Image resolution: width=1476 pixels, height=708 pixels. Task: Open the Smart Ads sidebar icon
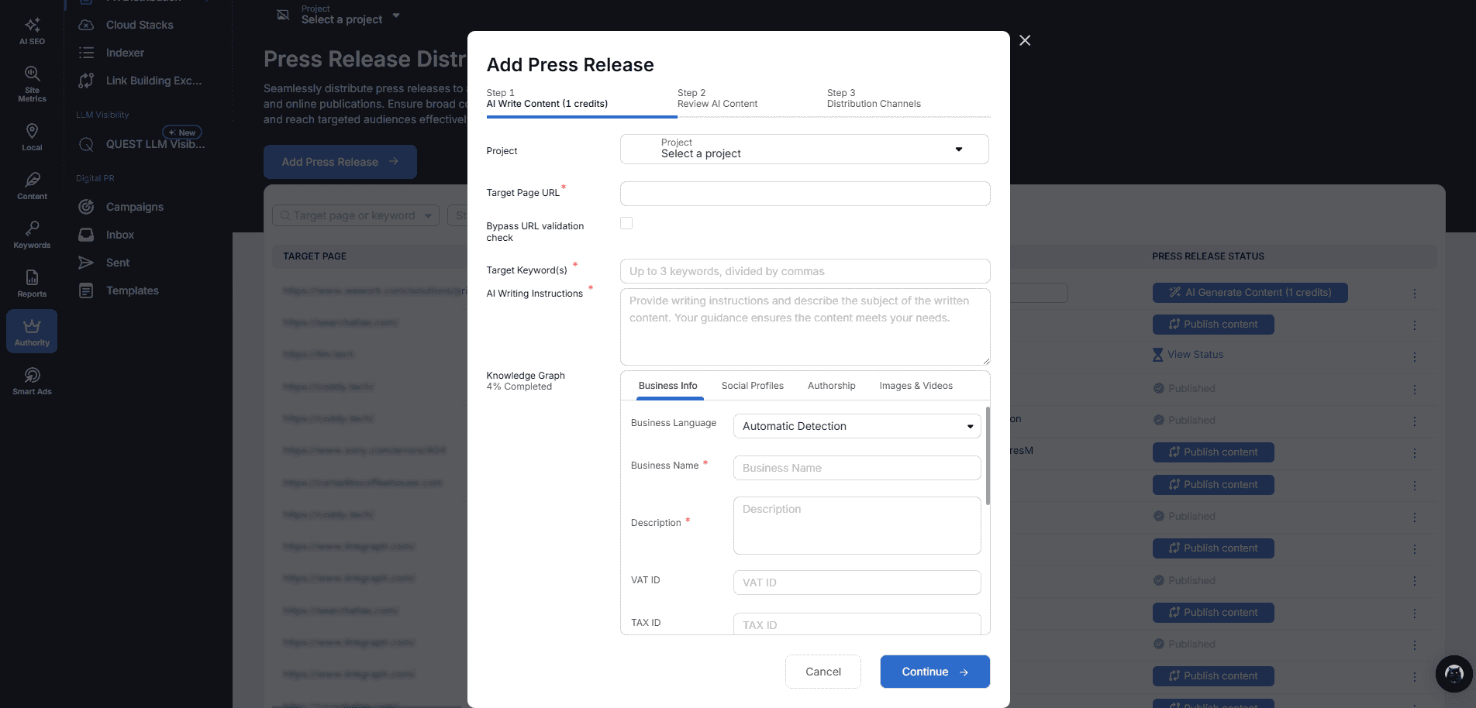(32, 381)
